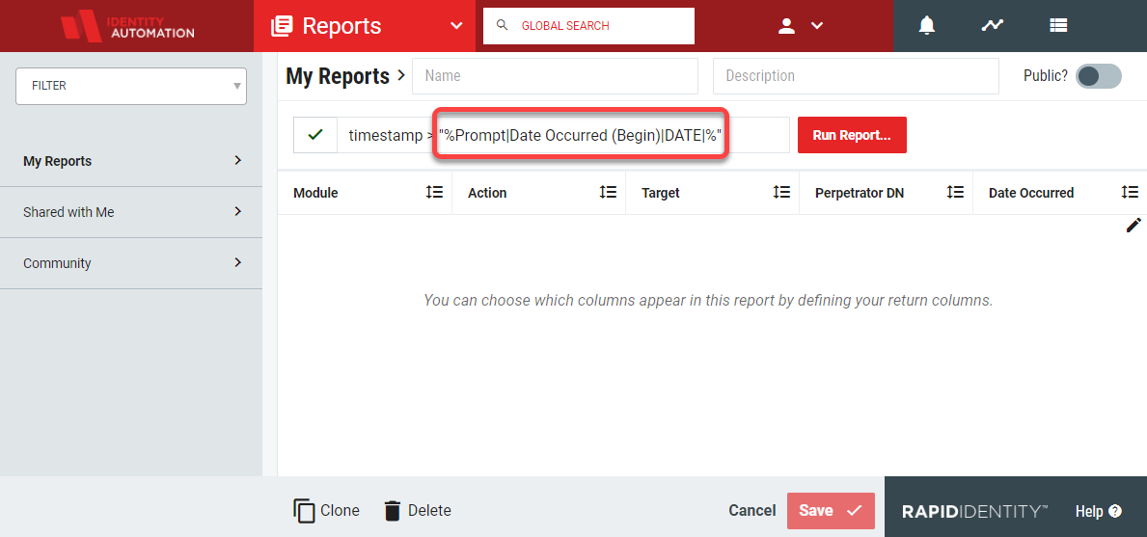Image resolution: width=1147 pixels, height=537 pixels.
Task: Click the Reports module icon
Action: (x=281, y=26)
